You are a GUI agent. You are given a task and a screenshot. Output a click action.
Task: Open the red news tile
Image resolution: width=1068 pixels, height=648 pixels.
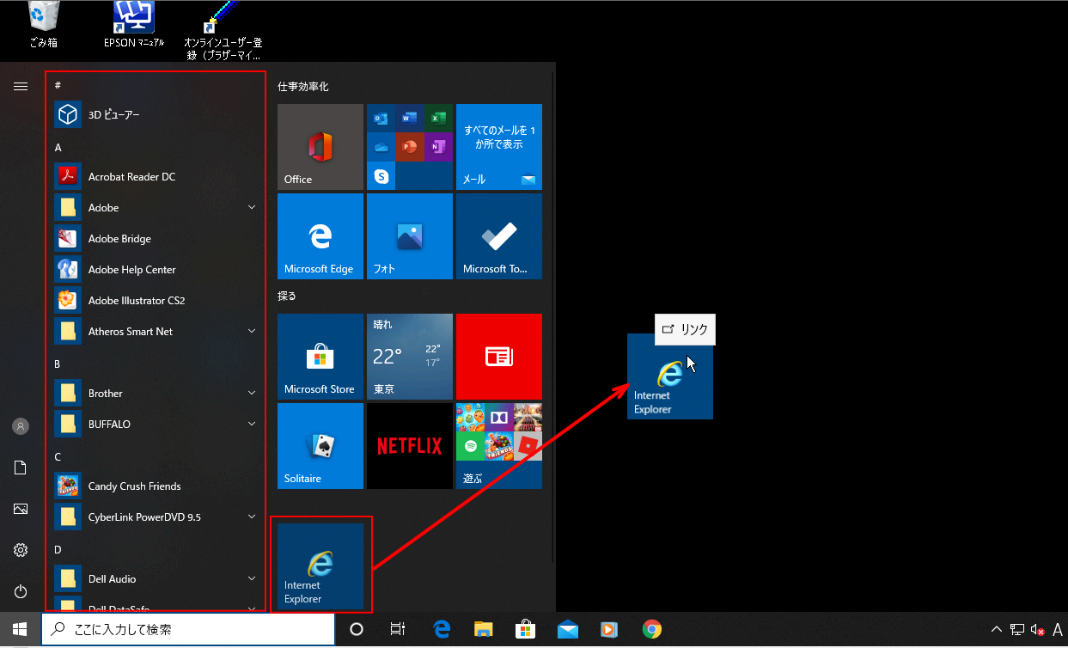click(499, 357)
